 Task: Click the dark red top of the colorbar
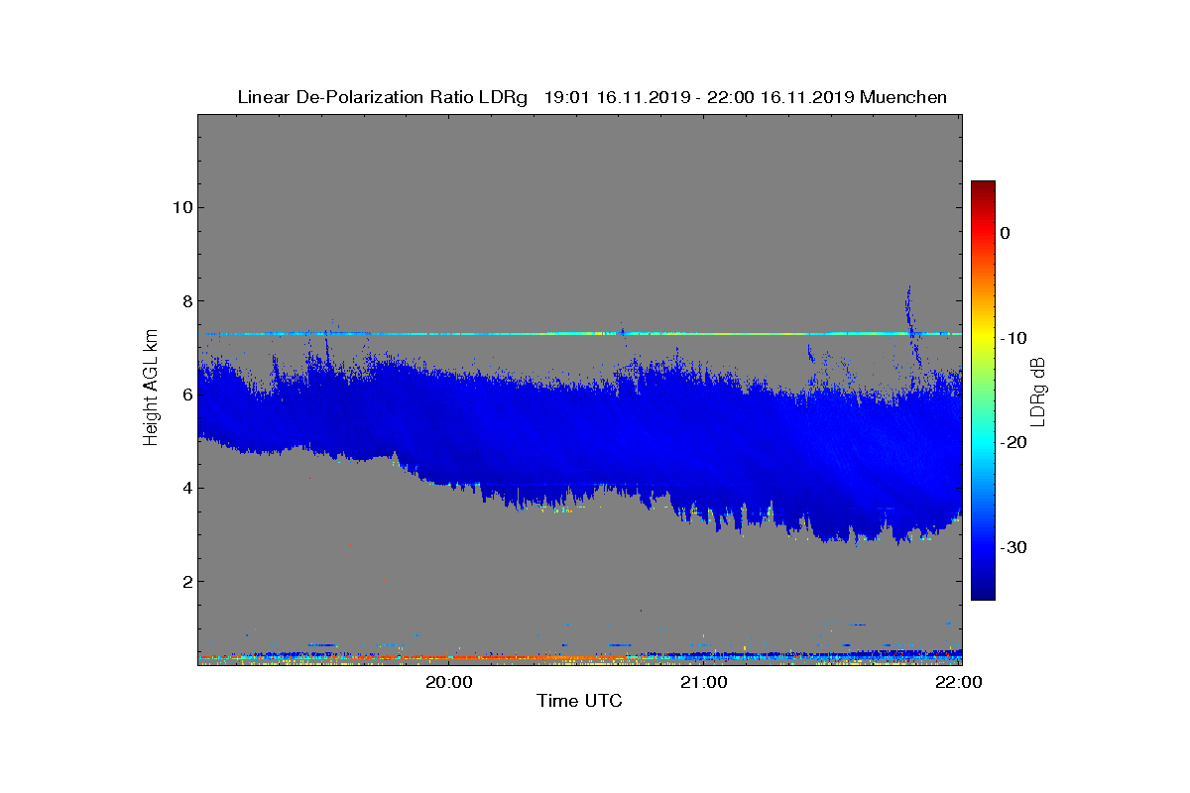click(x=983, y=188)
